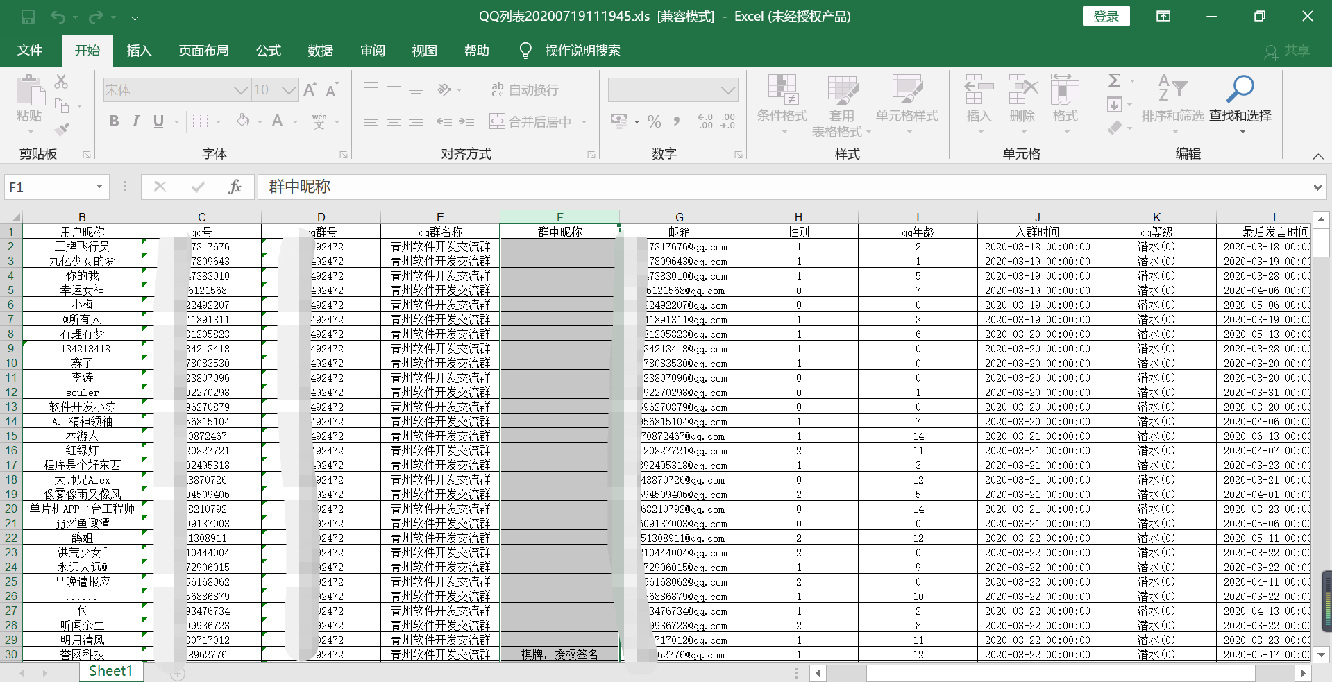
Task: Open the font name dropdown showing 宋体
Action: (239, 89)
